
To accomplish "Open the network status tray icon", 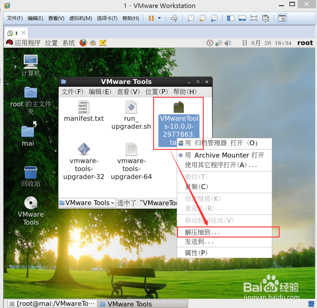I will (219, 42).
